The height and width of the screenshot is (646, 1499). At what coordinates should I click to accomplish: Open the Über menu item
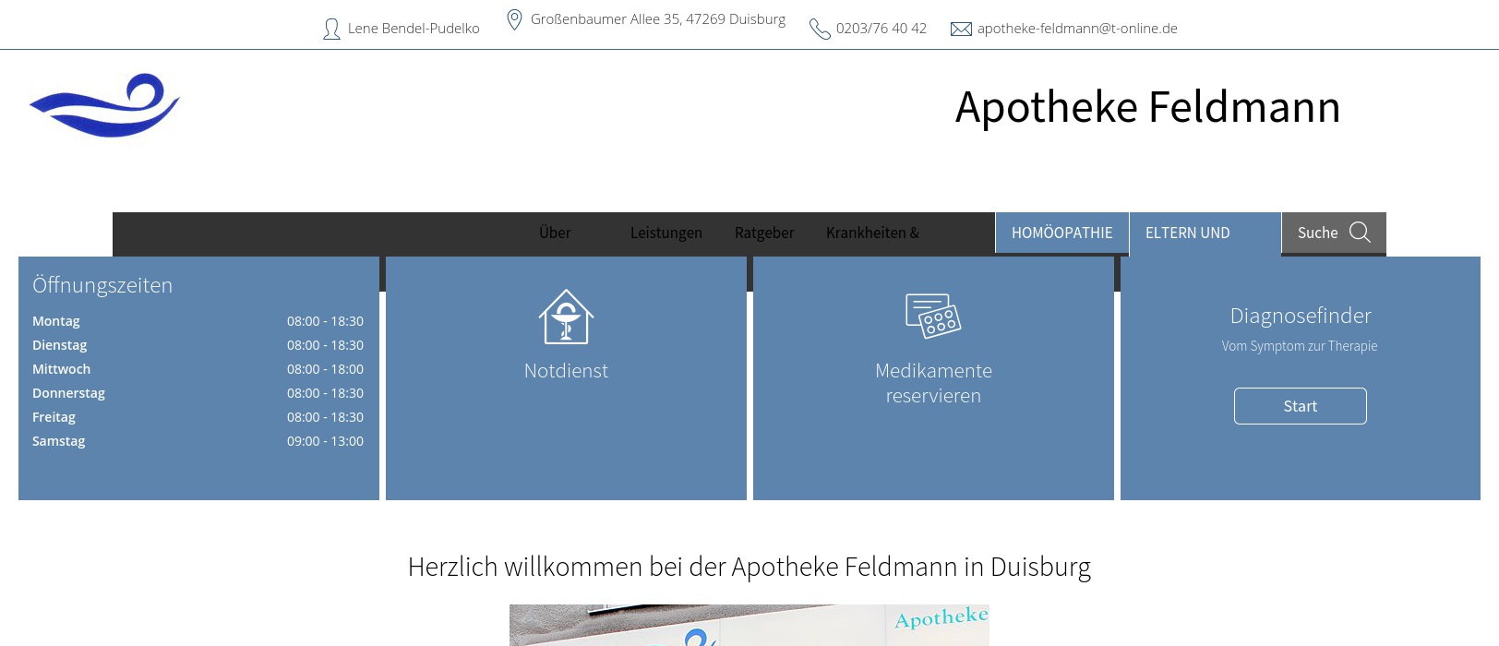click(x=555, y=233)
